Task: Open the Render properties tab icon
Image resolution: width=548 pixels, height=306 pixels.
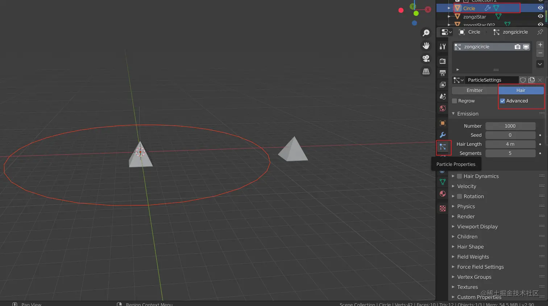Action: point(443,61)
